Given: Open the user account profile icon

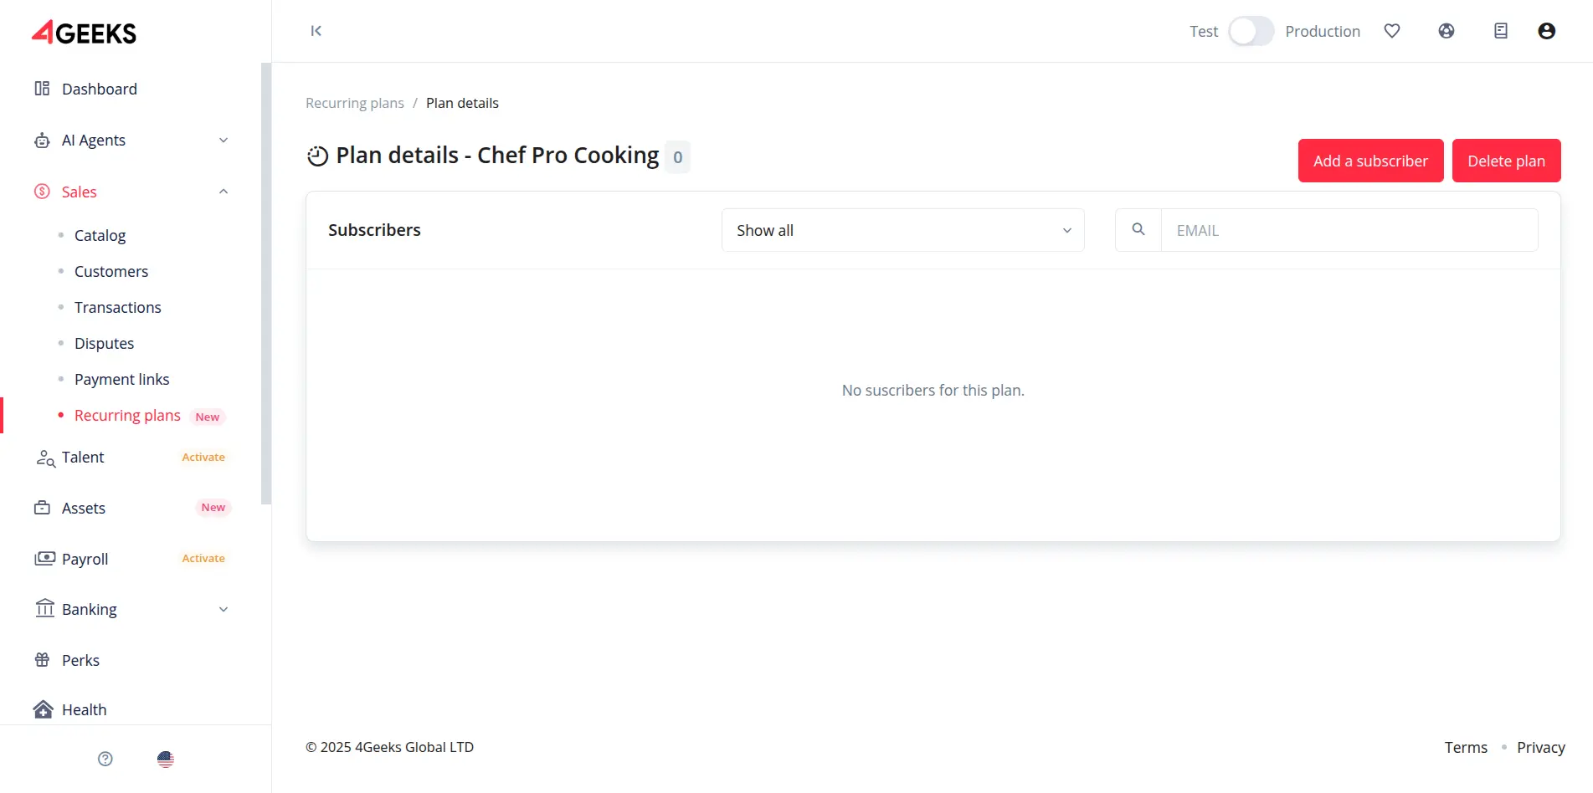Looking at the screenshot, I should click(1546, 31).
